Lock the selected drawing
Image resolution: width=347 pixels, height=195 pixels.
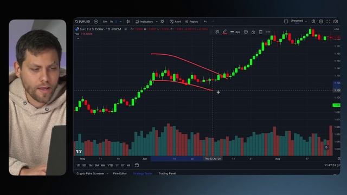253,32
